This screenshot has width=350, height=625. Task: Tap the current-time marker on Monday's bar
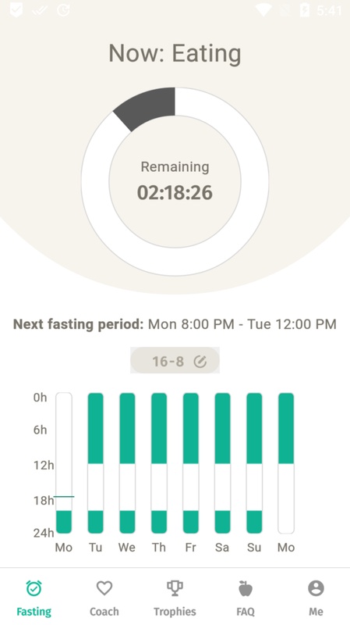(64, 497)
